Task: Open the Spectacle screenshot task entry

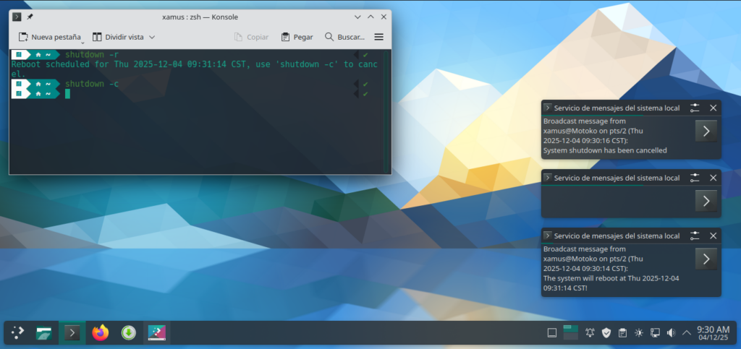Action: 157,333
